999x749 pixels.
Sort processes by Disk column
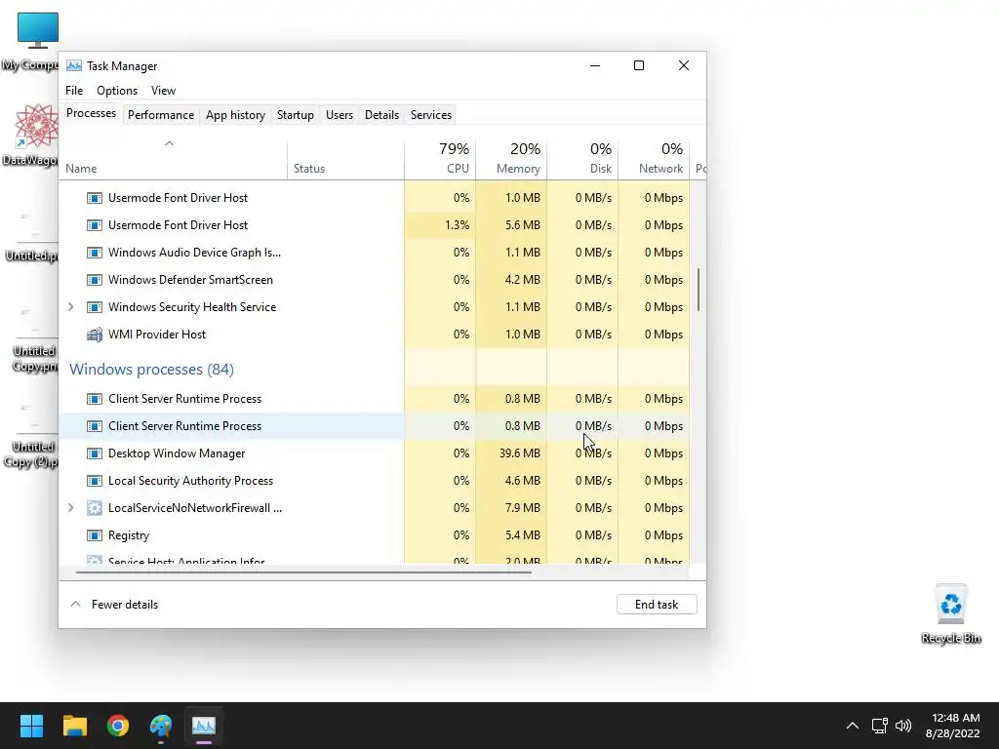[582, 159]
